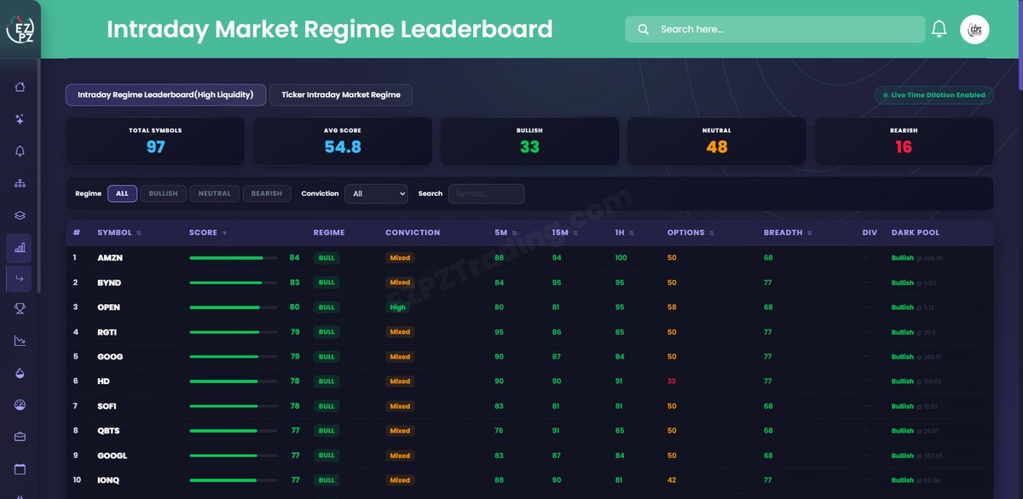Viewport: 1023px width, 499px height.
Task: Click the Dark Pool Bullish label for HD
Action: (x=902, y=381)
